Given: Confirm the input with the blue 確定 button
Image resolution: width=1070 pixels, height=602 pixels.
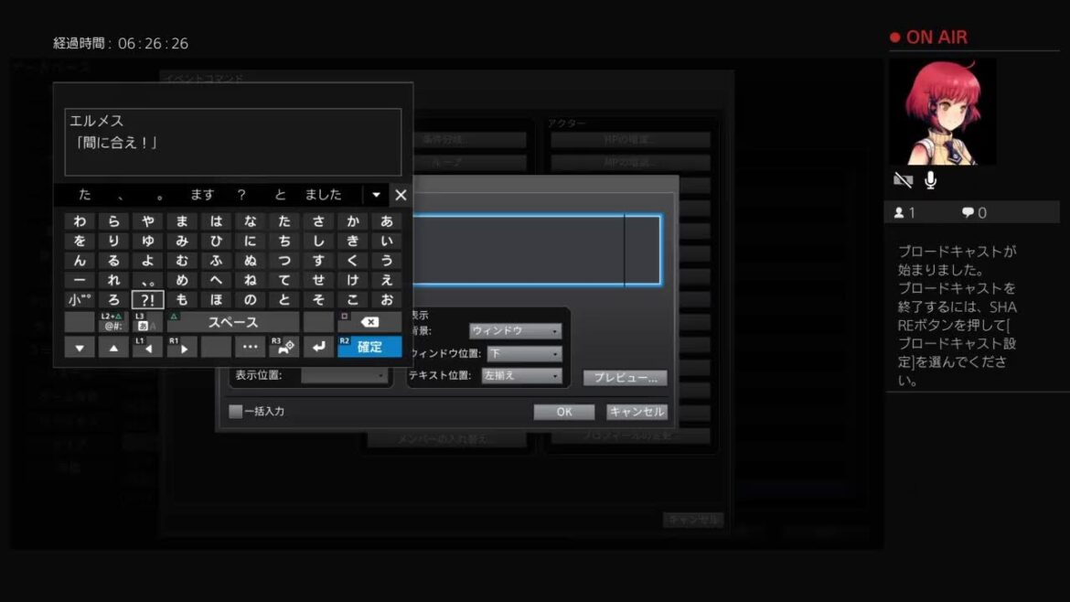Looking at the screenshot, I should coord(369,348).
